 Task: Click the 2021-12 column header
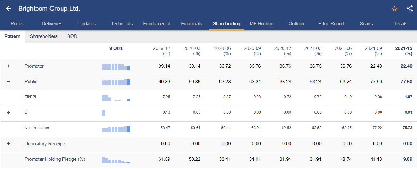click(x=404, y=51)
